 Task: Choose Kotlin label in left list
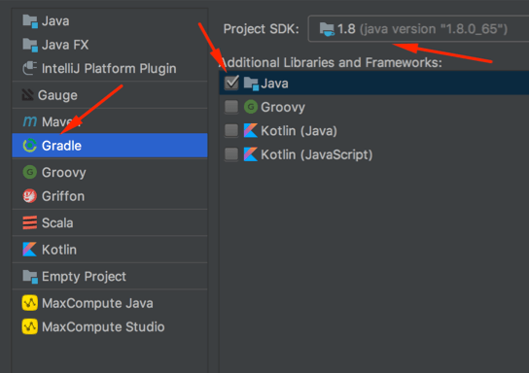tap(59, 250)
